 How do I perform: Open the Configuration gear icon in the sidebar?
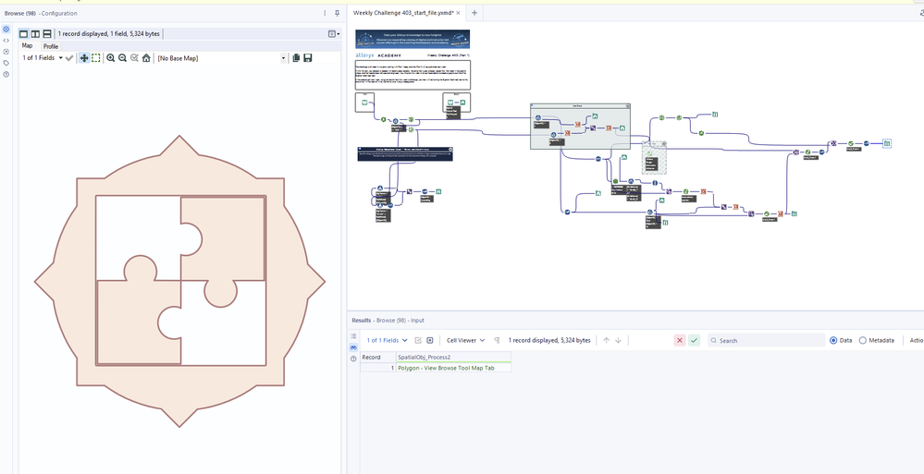coord(6,29)
